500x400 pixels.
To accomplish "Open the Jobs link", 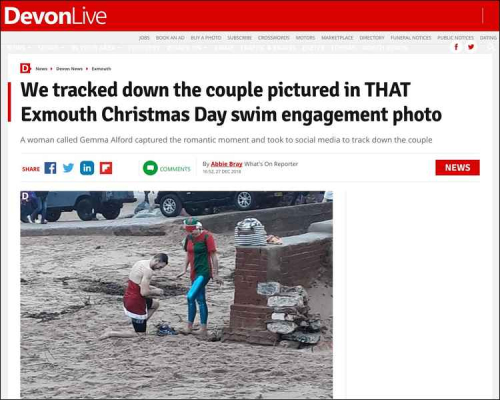I will 144,37.
